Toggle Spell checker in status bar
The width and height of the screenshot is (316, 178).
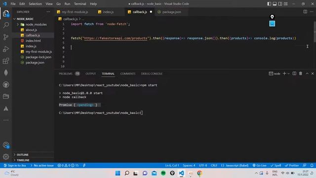[x=276, y=166]
